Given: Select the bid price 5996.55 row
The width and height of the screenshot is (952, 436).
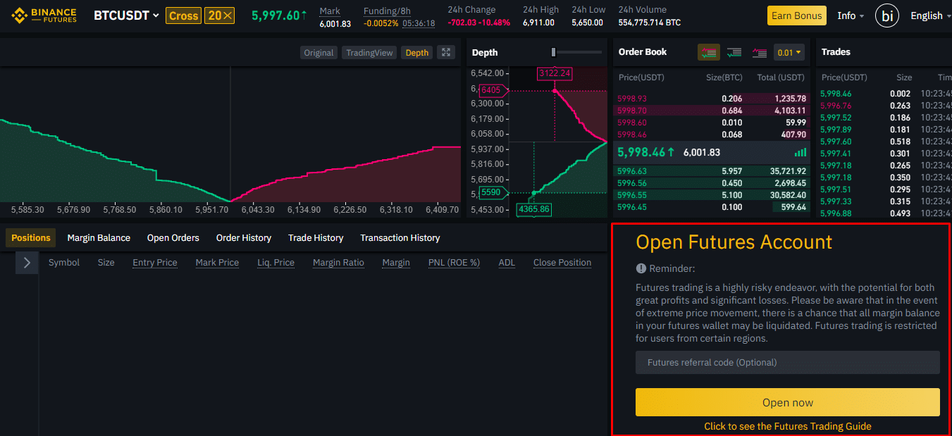Looking at the screenshot, I should tap(712, 195).
